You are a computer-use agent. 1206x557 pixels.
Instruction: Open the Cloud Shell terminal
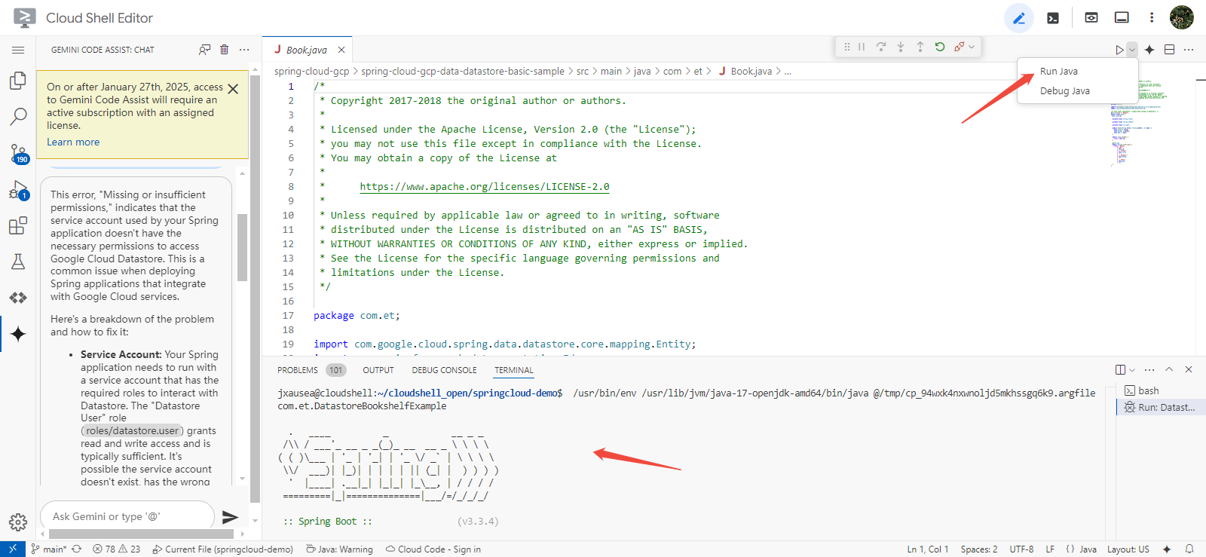point(1053,18)
